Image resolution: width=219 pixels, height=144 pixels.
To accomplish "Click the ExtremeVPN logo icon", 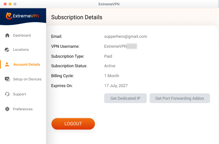I will (x=9, y=16).
